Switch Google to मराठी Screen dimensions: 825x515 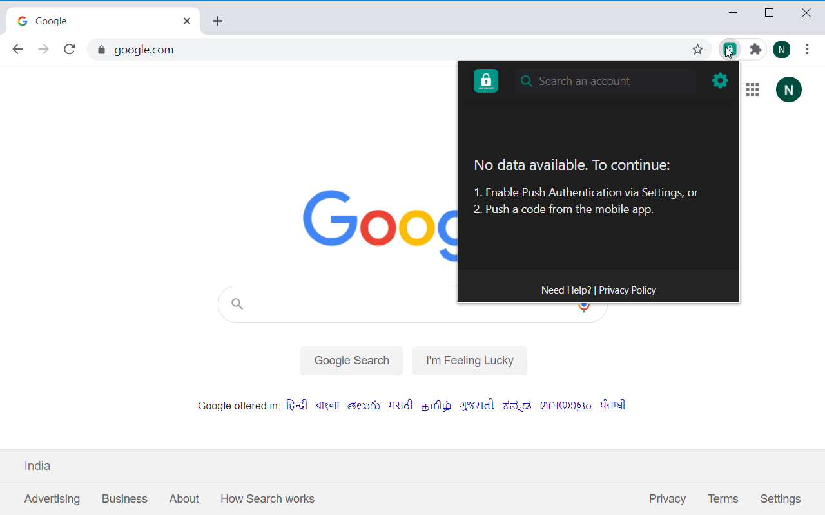(x=401, y=406)
